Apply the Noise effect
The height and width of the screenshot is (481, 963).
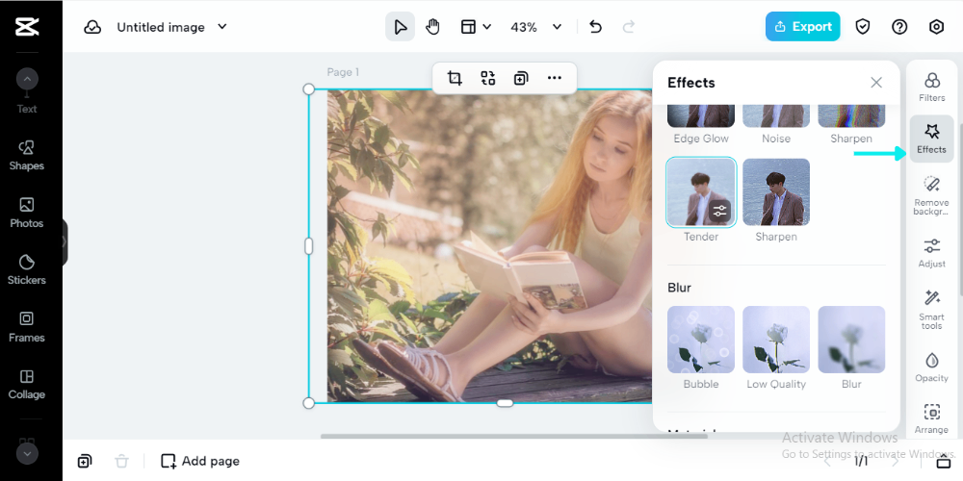click(775, 116)
